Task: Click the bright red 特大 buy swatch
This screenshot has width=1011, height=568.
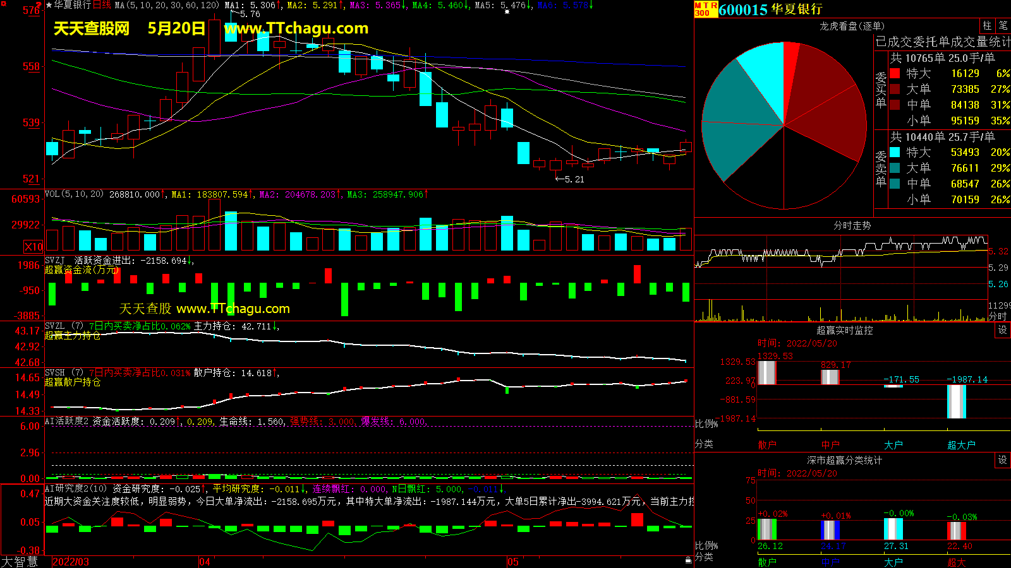Action: pos(895,73)
